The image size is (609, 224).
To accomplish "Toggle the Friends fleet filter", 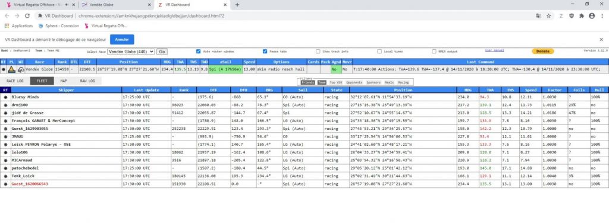I will tap(308, 82).
